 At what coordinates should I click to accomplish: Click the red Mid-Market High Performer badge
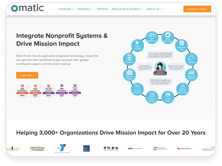(35, 91)
